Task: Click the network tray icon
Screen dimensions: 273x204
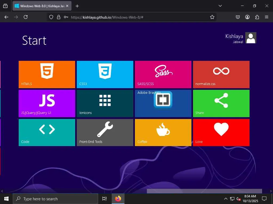Action: pyautogui.click(x=232, y=199)
